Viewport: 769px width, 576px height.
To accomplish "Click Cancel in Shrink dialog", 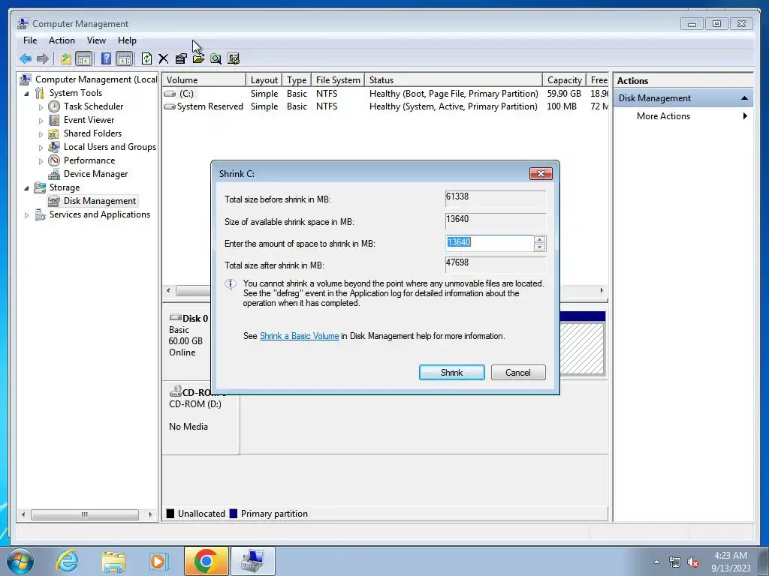I will (x=518, y=372).
